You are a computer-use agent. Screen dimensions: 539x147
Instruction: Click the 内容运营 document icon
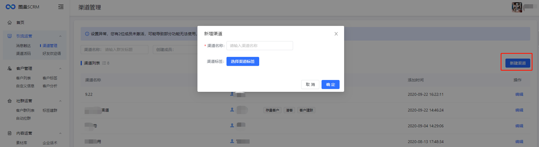[10, 133]
